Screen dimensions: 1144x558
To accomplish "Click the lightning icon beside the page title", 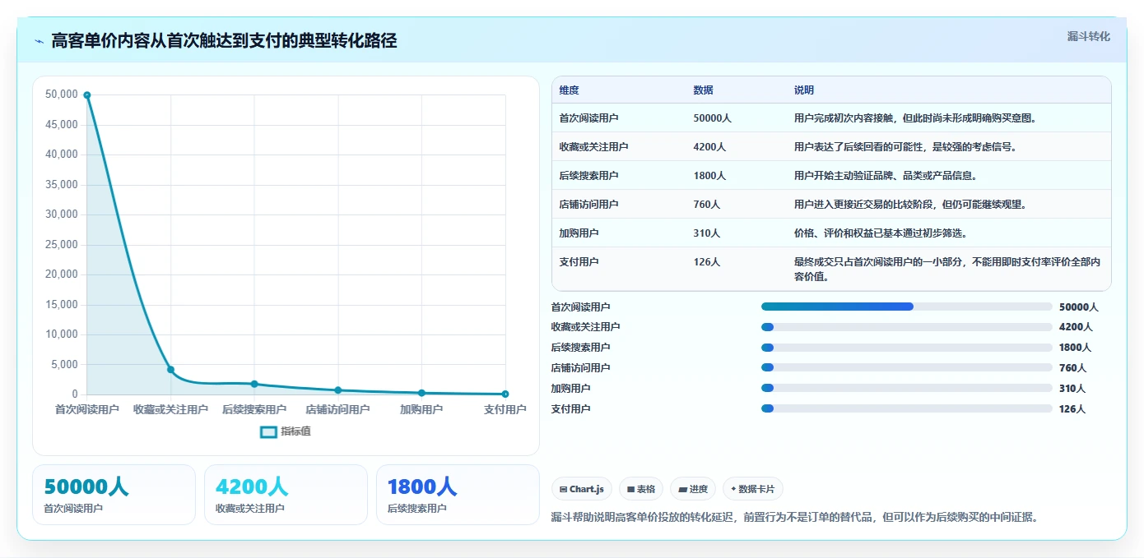I will 39,41.
